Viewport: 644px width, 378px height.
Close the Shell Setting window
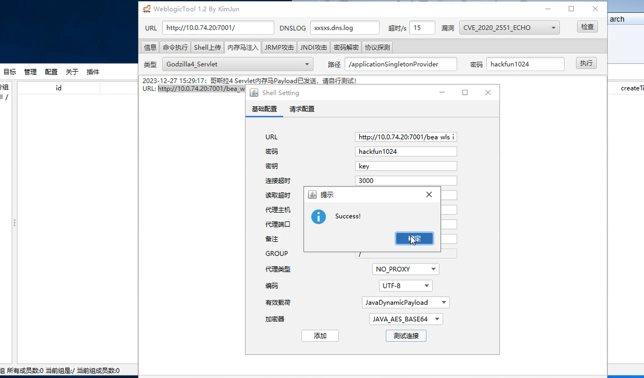[488, 93]
